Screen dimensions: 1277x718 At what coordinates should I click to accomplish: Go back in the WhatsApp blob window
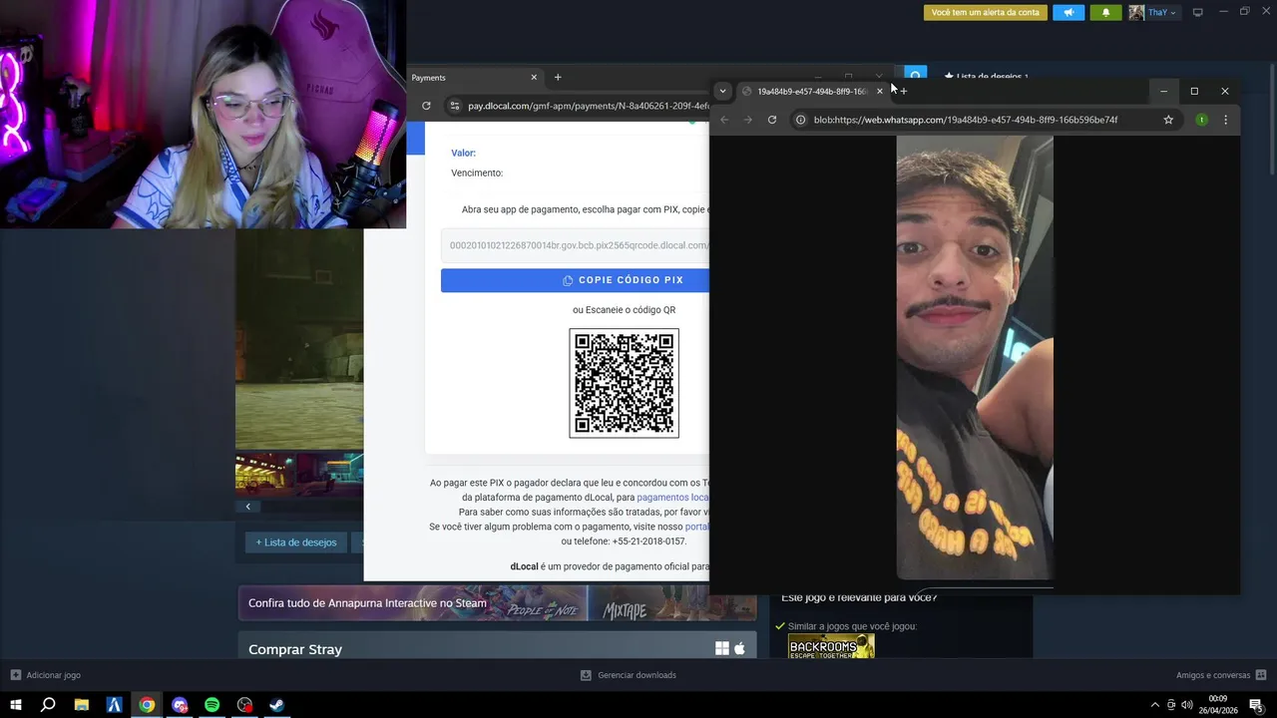tap(724, 120)
